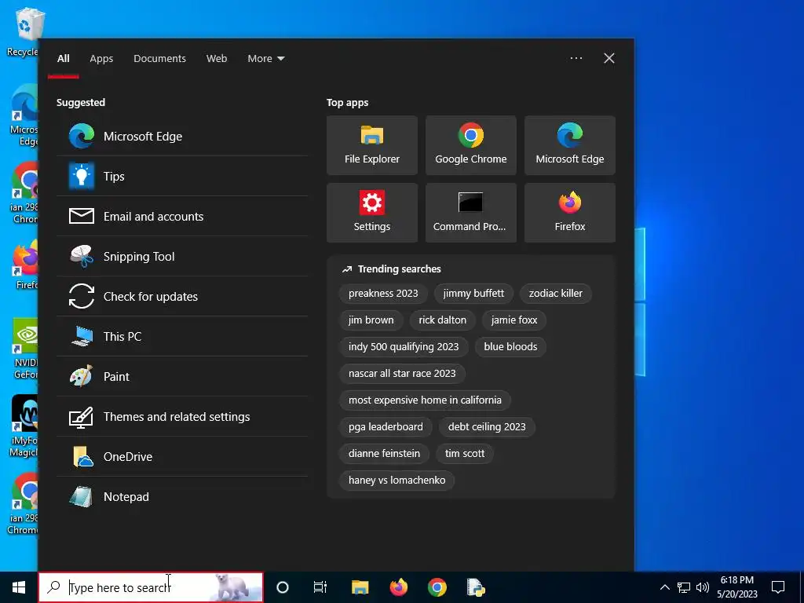The width and height of the screenshot is (804, 603).
Task: Select the Recycle Bin desktop icon
Action: pyautogui.click(x=24, y=31)
